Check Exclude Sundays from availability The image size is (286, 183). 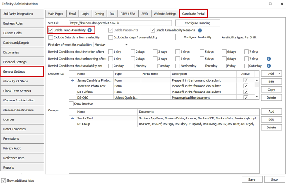(111, 37)
